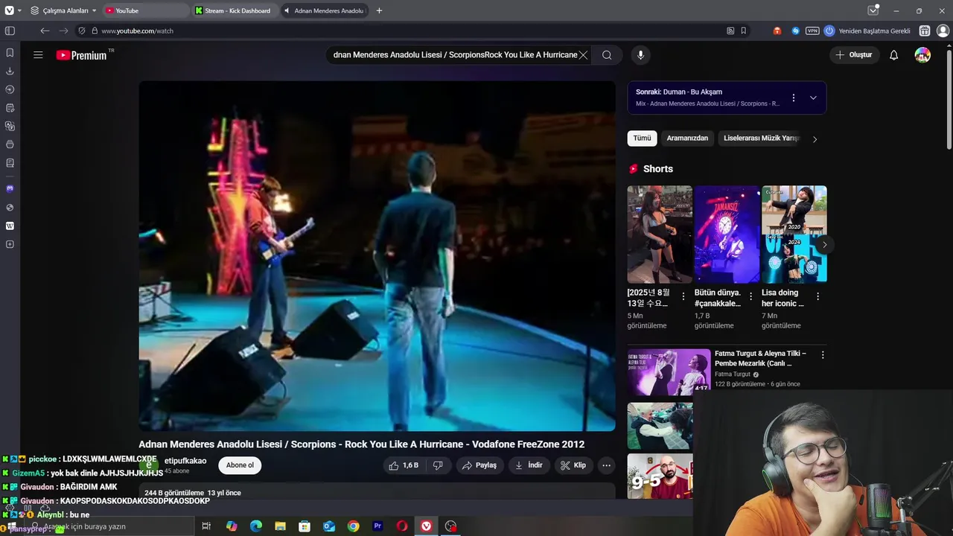953x536 pixels.
Task: Open Downloads panel in browser sidebar
Action: tap(10, 71)
